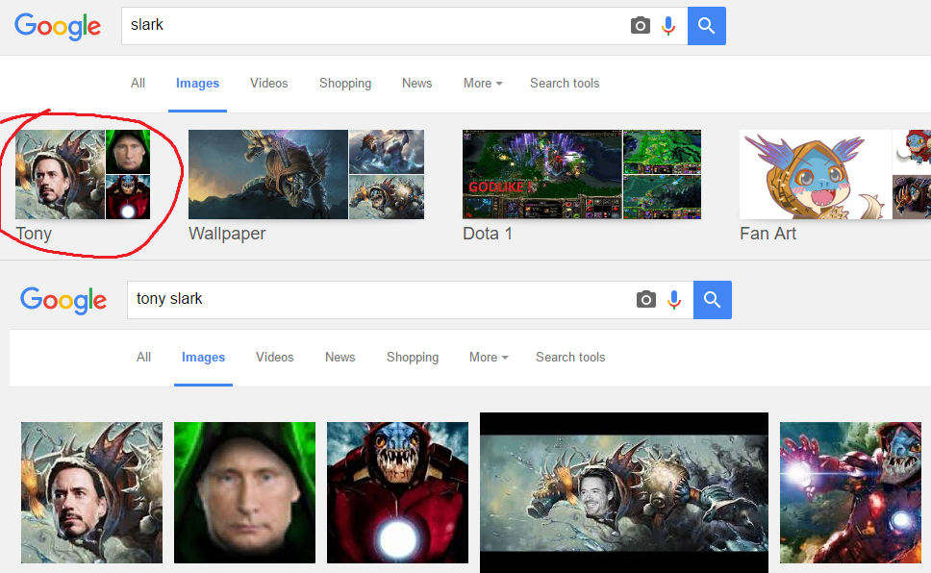Expand the More dropdown in the upper results

(x=483, y=83)
